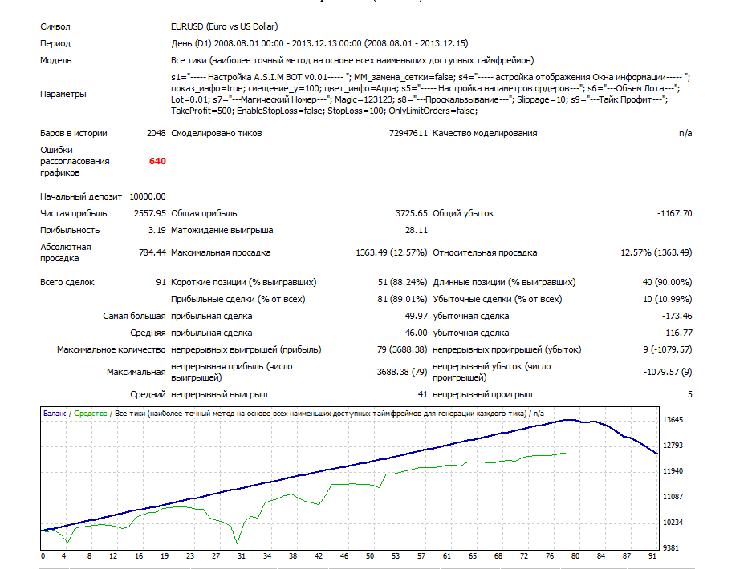
Task: Select the "Длинные позиции (% выигравших)" label
Action: (x=504, y=283)
